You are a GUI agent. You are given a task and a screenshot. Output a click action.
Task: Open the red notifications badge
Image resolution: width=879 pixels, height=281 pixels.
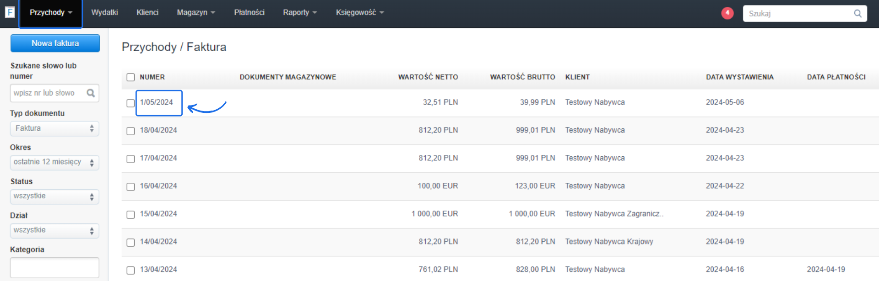727,13
